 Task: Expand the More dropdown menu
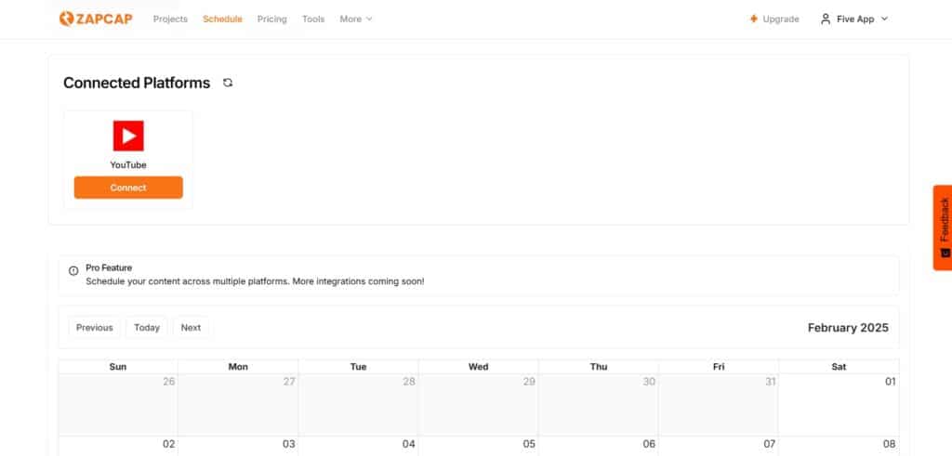pos(356,19)
